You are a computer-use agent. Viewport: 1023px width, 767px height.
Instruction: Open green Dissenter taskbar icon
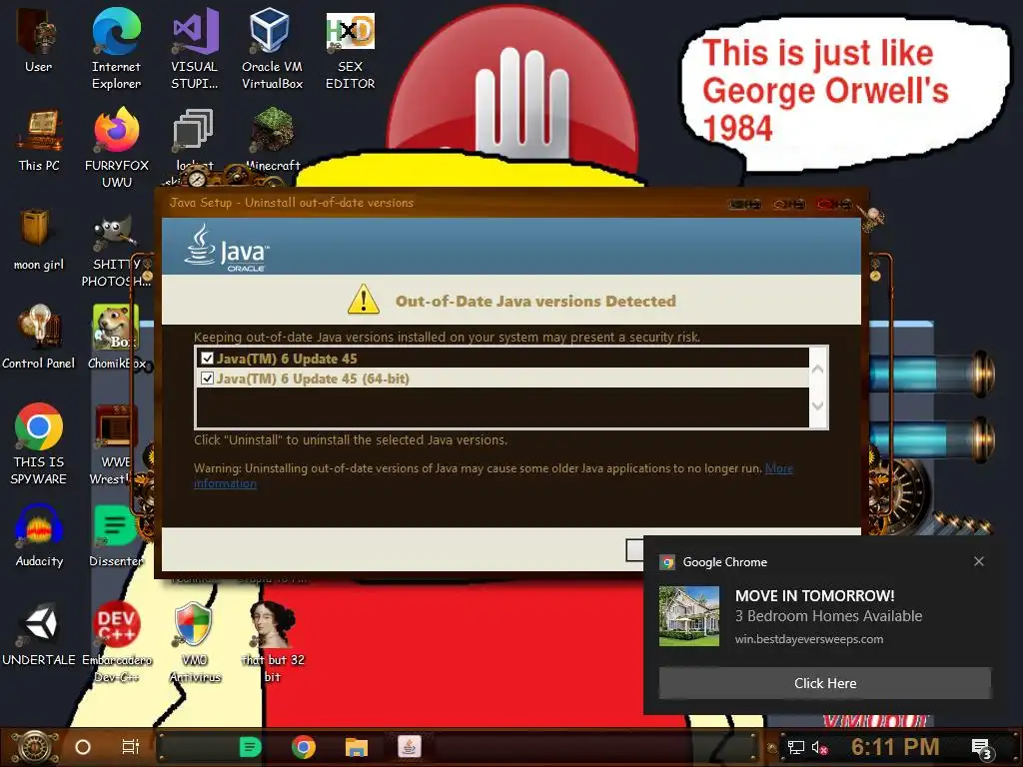coord(250,747)
